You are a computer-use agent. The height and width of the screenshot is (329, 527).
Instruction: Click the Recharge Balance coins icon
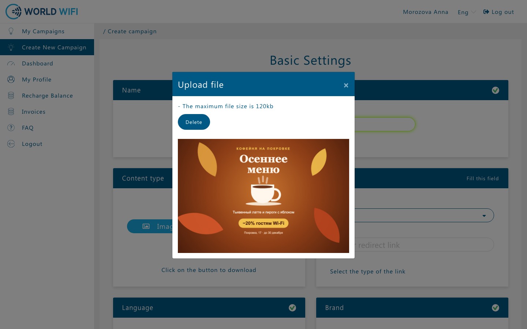point(11,95)
